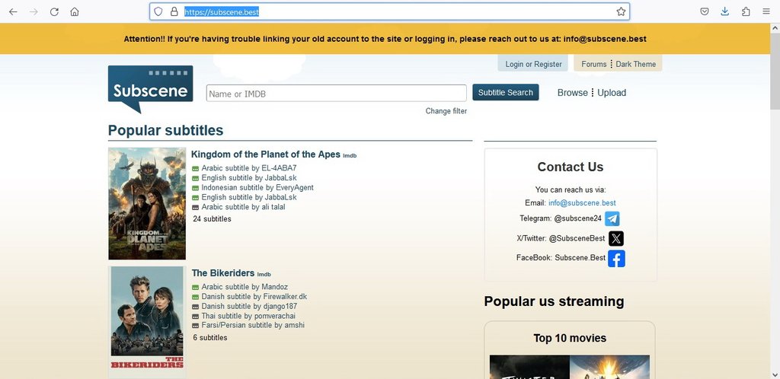
Task: Open the Telegram icon link
Action: (x=612, y=218)
